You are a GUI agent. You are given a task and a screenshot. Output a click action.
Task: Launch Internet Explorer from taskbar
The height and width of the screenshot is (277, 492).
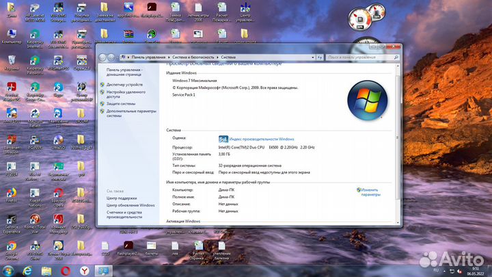(x=28, y=270)
